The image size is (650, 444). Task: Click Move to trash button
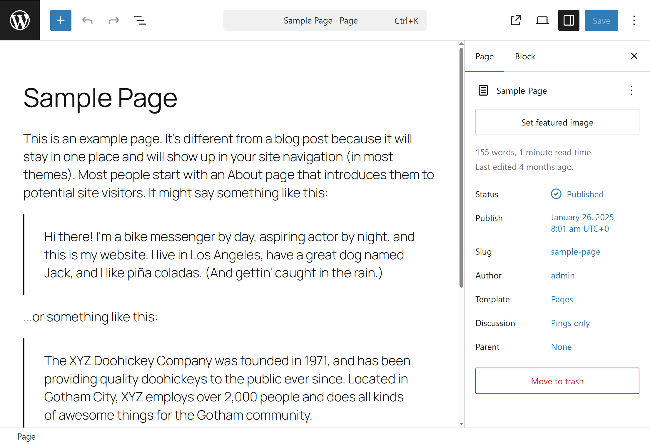557,381
